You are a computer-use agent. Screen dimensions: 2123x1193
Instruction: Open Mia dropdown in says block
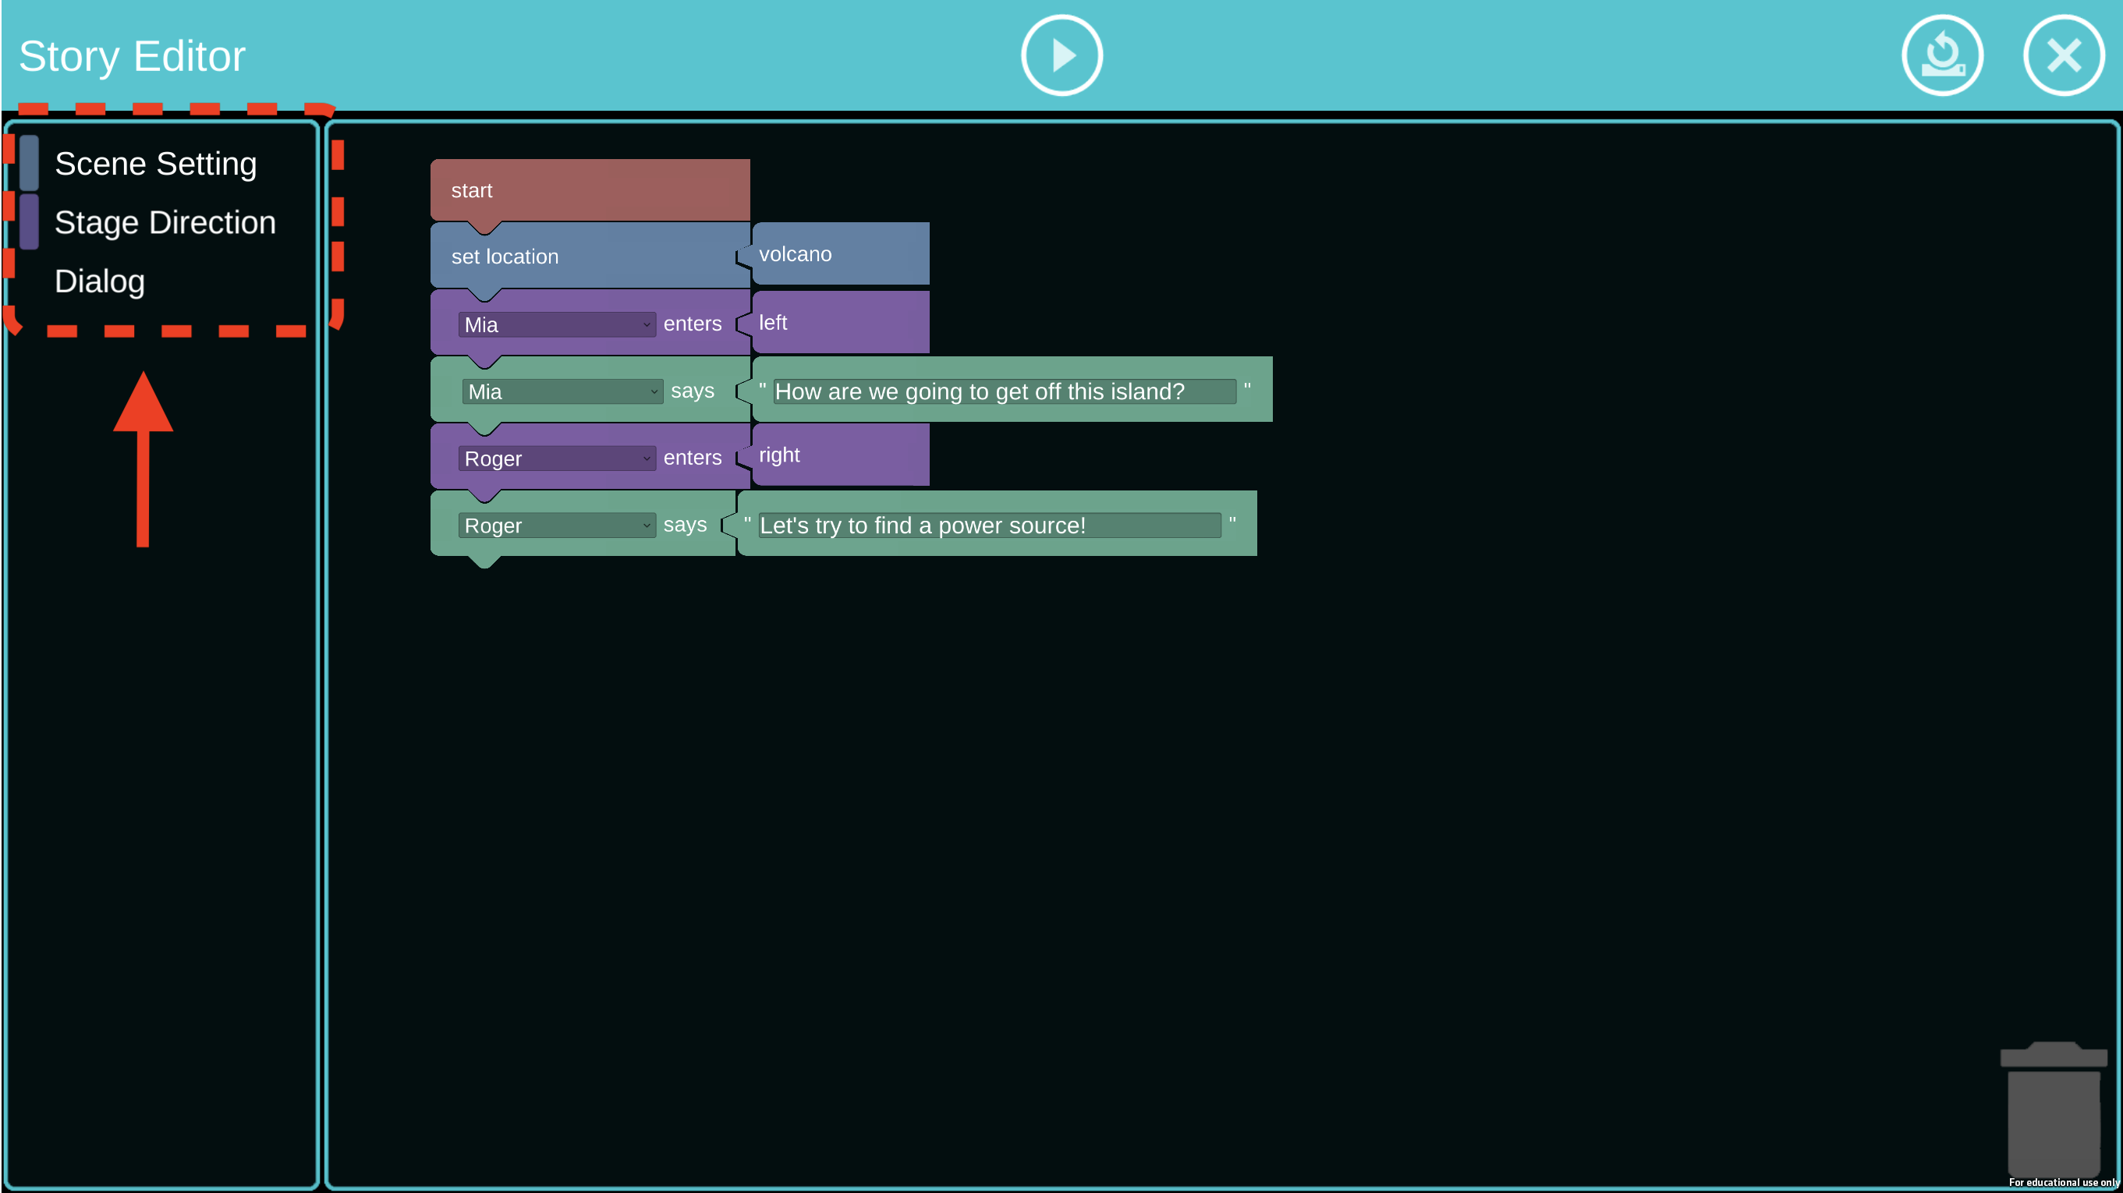pos(562,392)
